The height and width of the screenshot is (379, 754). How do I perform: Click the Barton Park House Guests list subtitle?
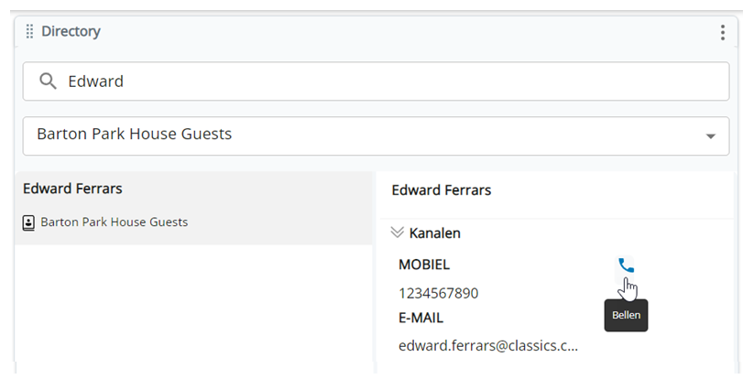tap(115, 222)
